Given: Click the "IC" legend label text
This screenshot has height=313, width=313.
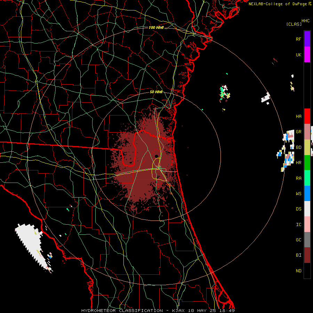Looking at the screenshot, I should click(x=298, y=225).
